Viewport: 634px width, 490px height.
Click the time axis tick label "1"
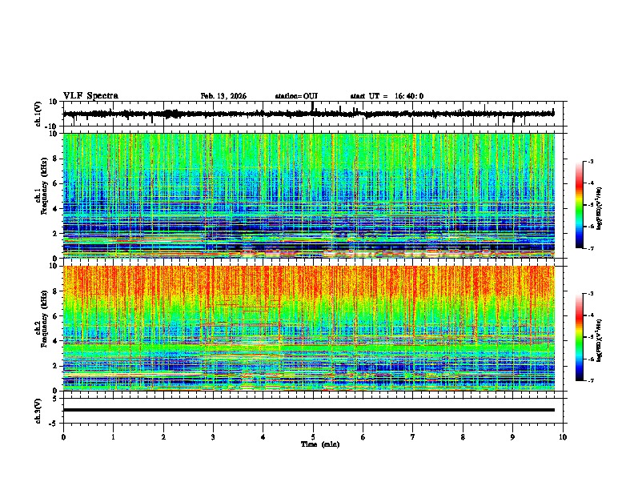pos(113,437)
